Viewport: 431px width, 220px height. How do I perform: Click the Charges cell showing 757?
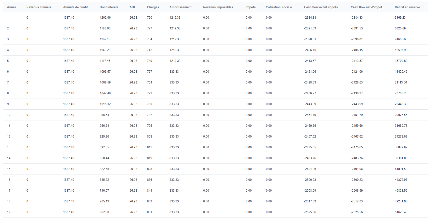[x=149, y=72]
